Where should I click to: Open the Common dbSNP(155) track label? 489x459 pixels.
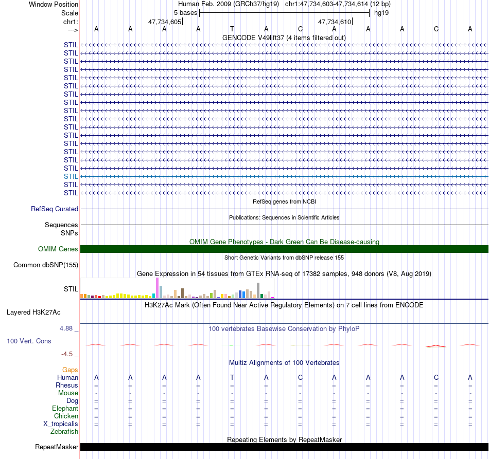click(45, 265)
